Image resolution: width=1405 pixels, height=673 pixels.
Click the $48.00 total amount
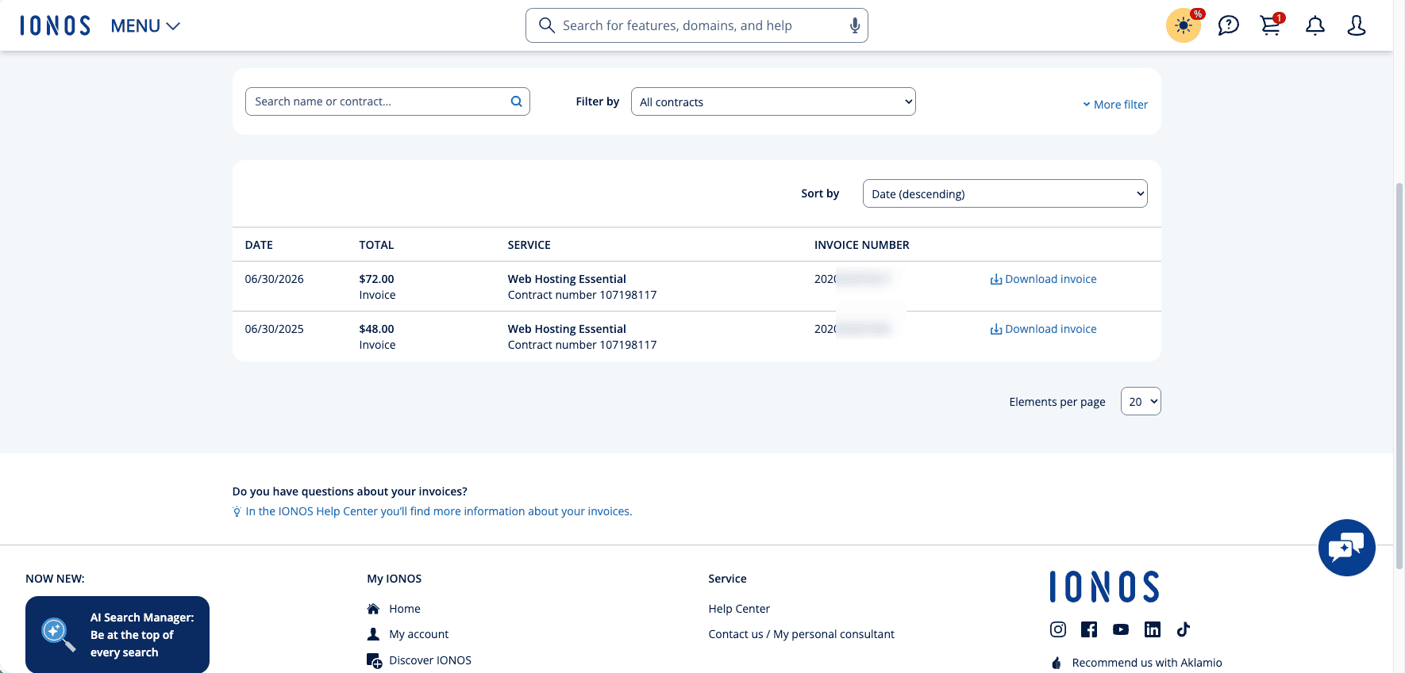pyautogui.click(x=376, y=329)
